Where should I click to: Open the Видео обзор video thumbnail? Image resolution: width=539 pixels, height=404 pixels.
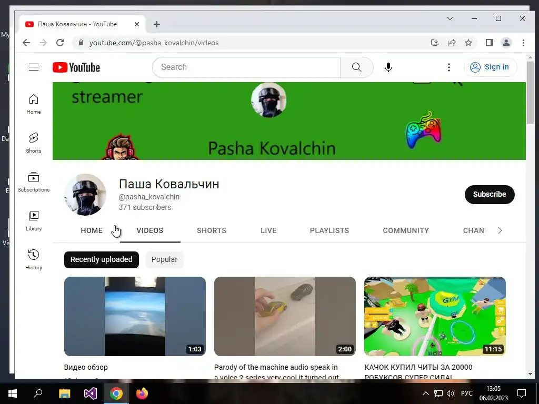[135, 316]
